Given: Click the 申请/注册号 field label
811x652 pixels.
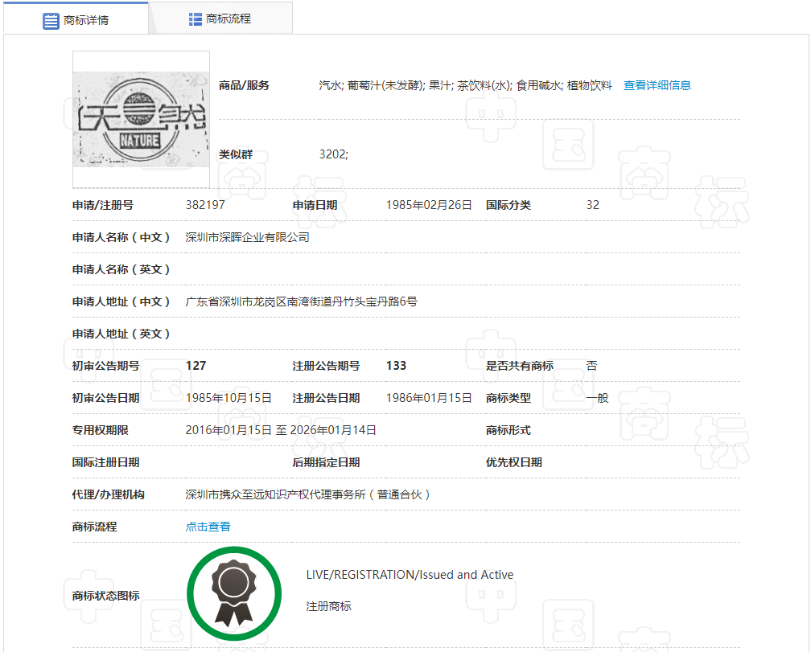Looking at the screenshot, I should tap(102, 205).
